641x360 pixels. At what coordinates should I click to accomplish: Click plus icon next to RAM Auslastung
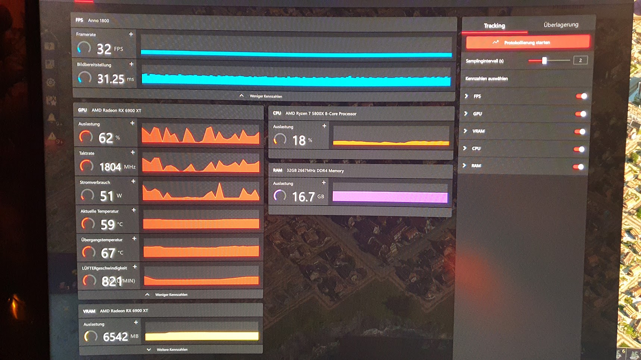click(x=324, y=183)
